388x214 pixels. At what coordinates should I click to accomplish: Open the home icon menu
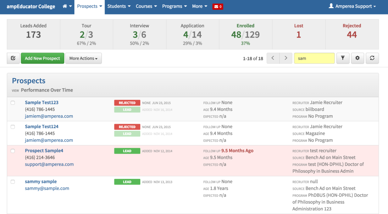point(67,6)
